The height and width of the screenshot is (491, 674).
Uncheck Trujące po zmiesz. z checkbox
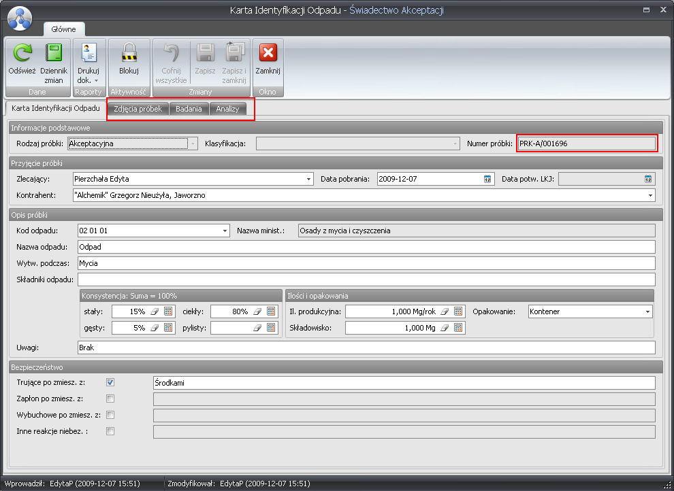click(x=110, y=382)
